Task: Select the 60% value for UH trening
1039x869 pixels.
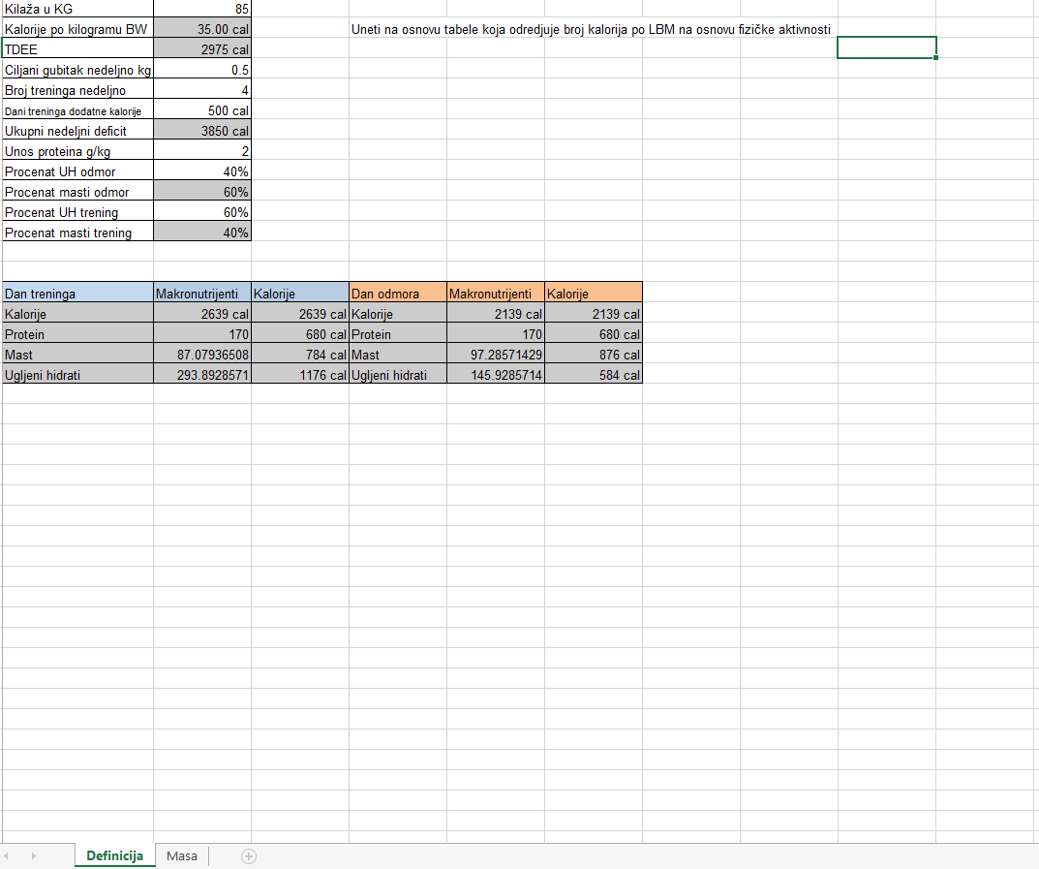Action: [x=202, y=212]
